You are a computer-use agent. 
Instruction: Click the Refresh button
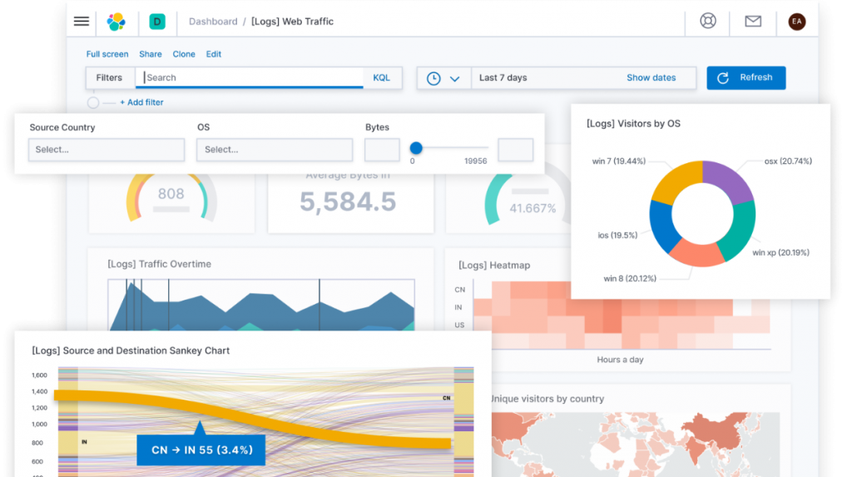[x=746, y=77]
